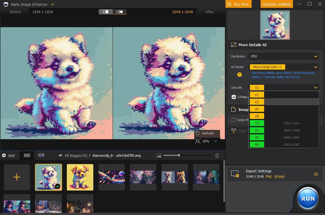
Task: Open the AI Model dropdown
Action: tap(284, 67)
